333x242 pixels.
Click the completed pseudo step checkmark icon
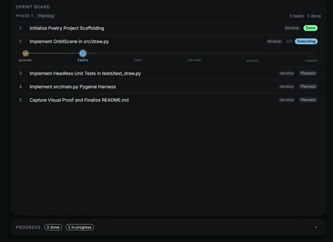click(25, 53)
